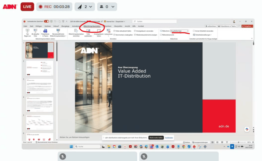Click the undo arrow in quick access toolbar

tap(55, 22)
